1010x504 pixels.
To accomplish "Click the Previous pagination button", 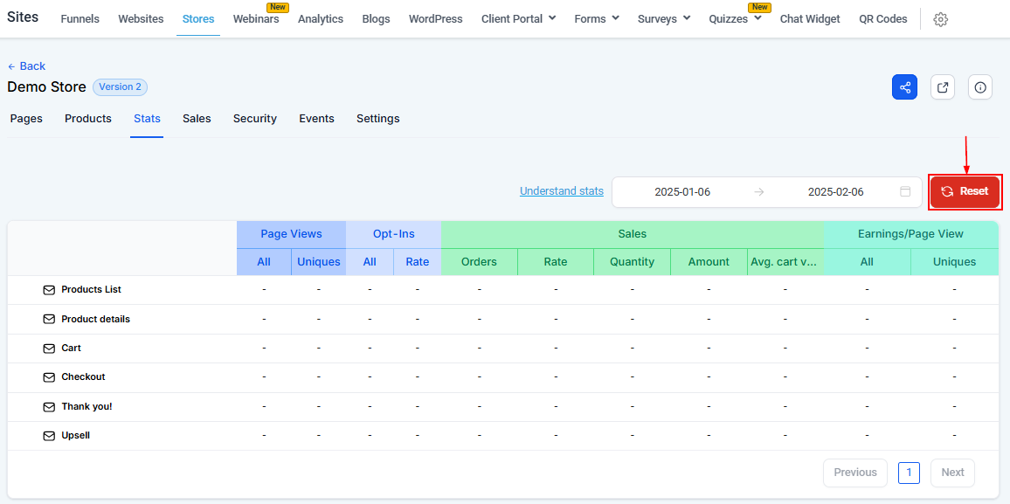I will click(854, 473).
